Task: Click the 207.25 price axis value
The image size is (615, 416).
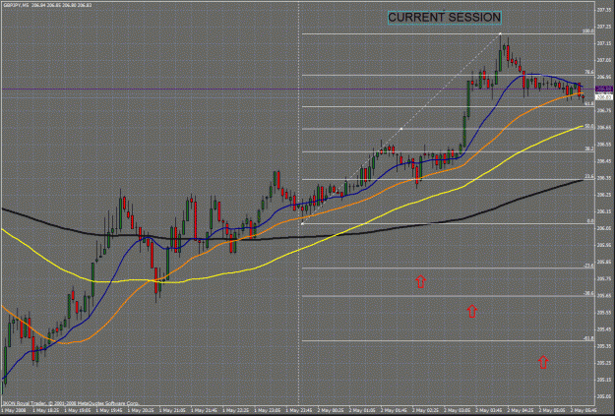Action: click(x=603, y=27)
